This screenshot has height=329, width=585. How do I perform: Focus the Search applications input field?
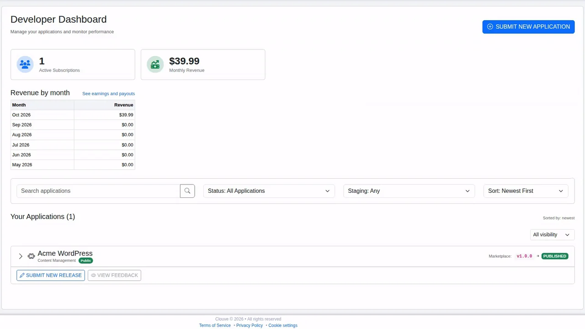pos(98,191)
